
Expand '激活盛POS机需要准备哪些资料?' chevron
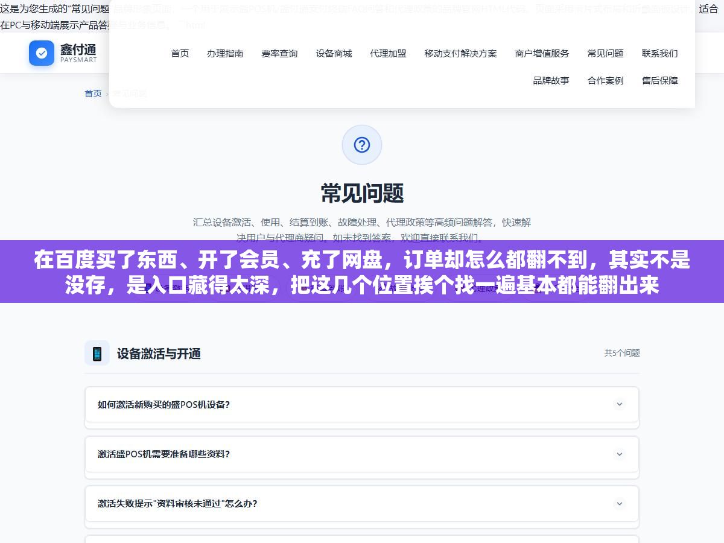pos(619,454)
